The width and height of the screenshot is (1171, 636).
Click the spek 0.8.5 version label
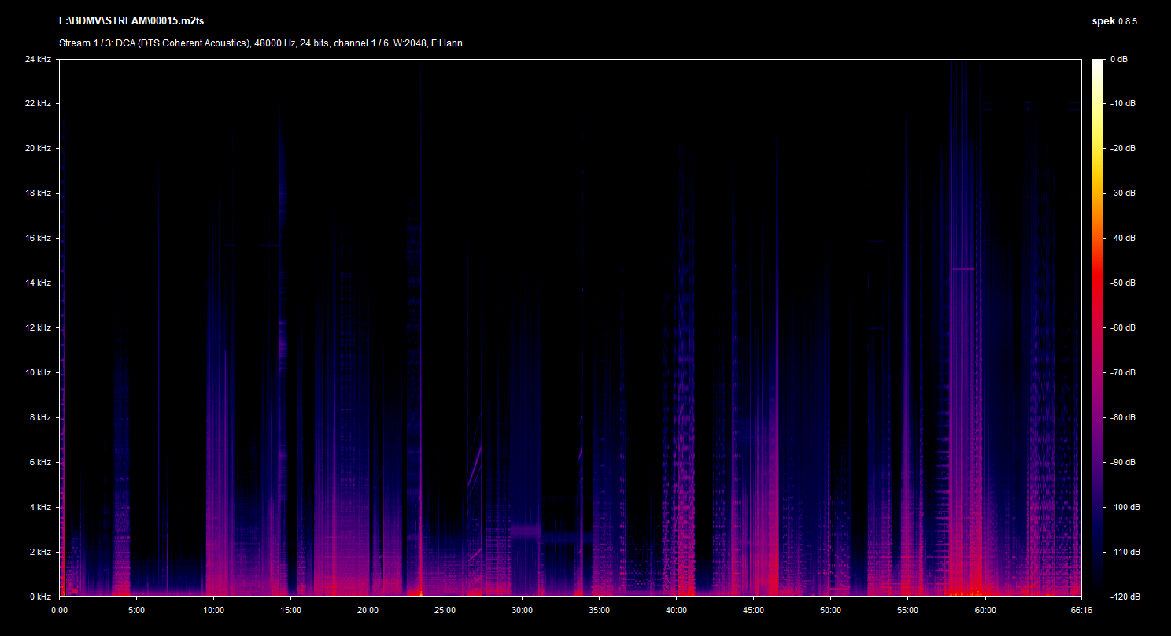pos(1114,21)
